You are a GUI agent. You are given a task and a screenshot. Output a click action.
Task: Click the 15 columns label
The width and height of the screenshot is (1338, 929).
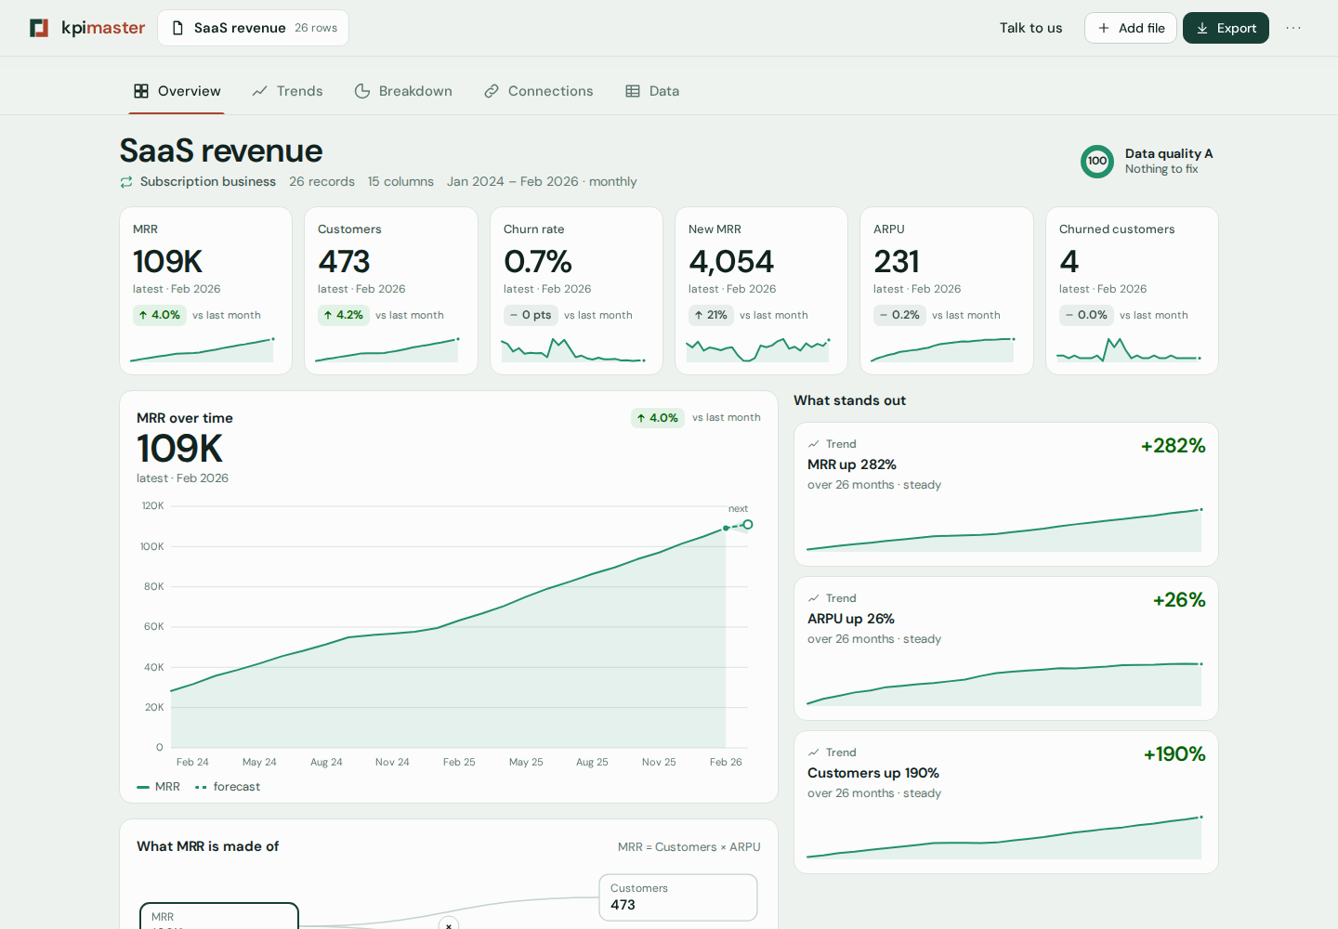point(400,182)
